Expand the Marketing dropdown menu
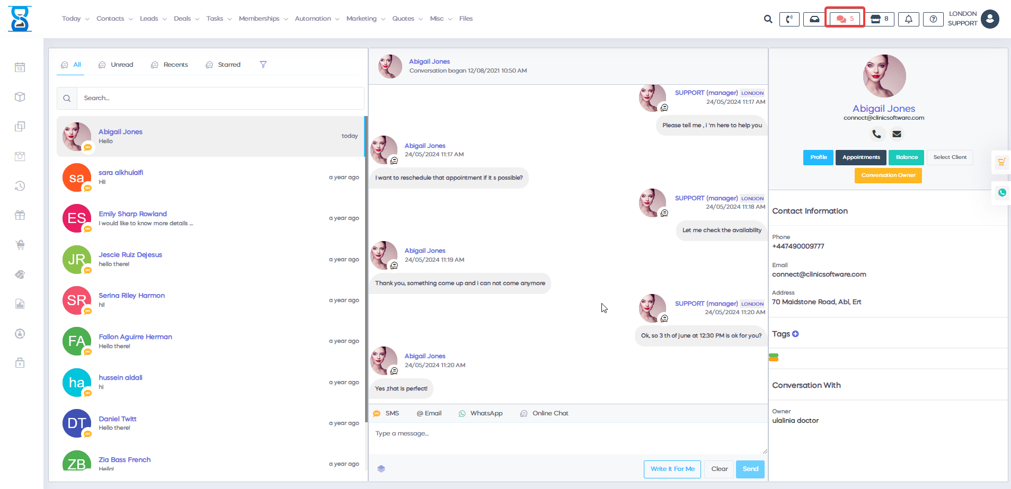The image size is (1011, 489). coord(366,19)
